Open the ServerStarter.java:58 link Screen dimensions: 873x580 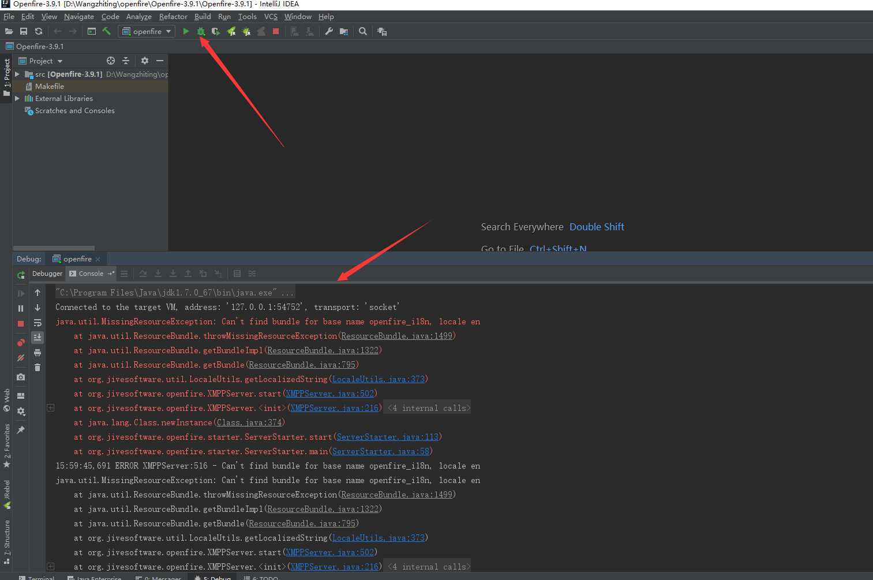(x=381, y=451)
